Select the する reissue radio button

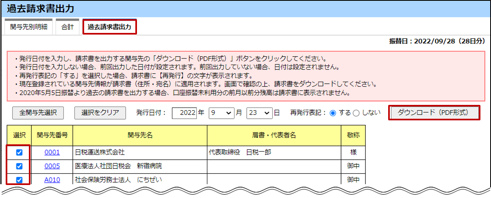[333, 113]
